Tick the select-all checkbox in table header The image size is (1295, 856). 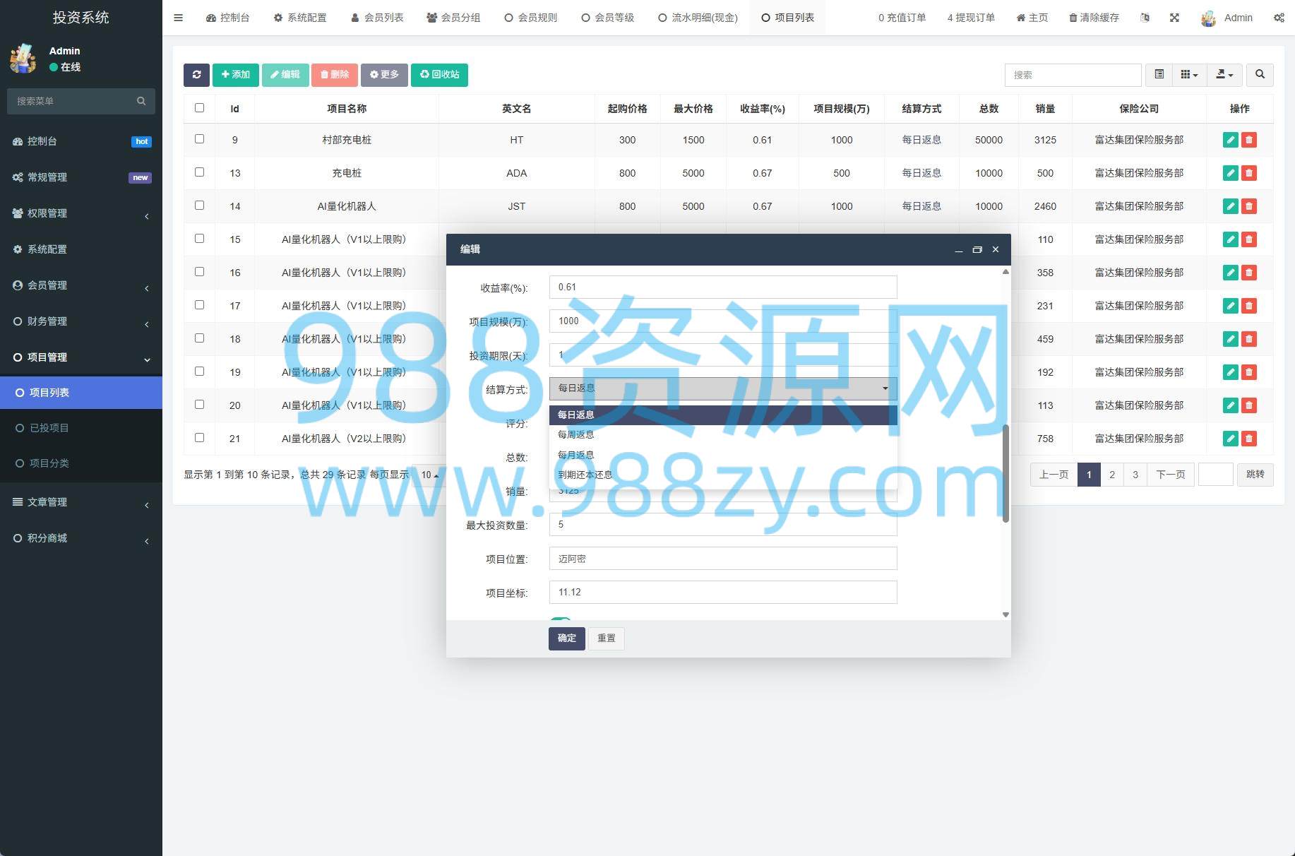point(199,108)
